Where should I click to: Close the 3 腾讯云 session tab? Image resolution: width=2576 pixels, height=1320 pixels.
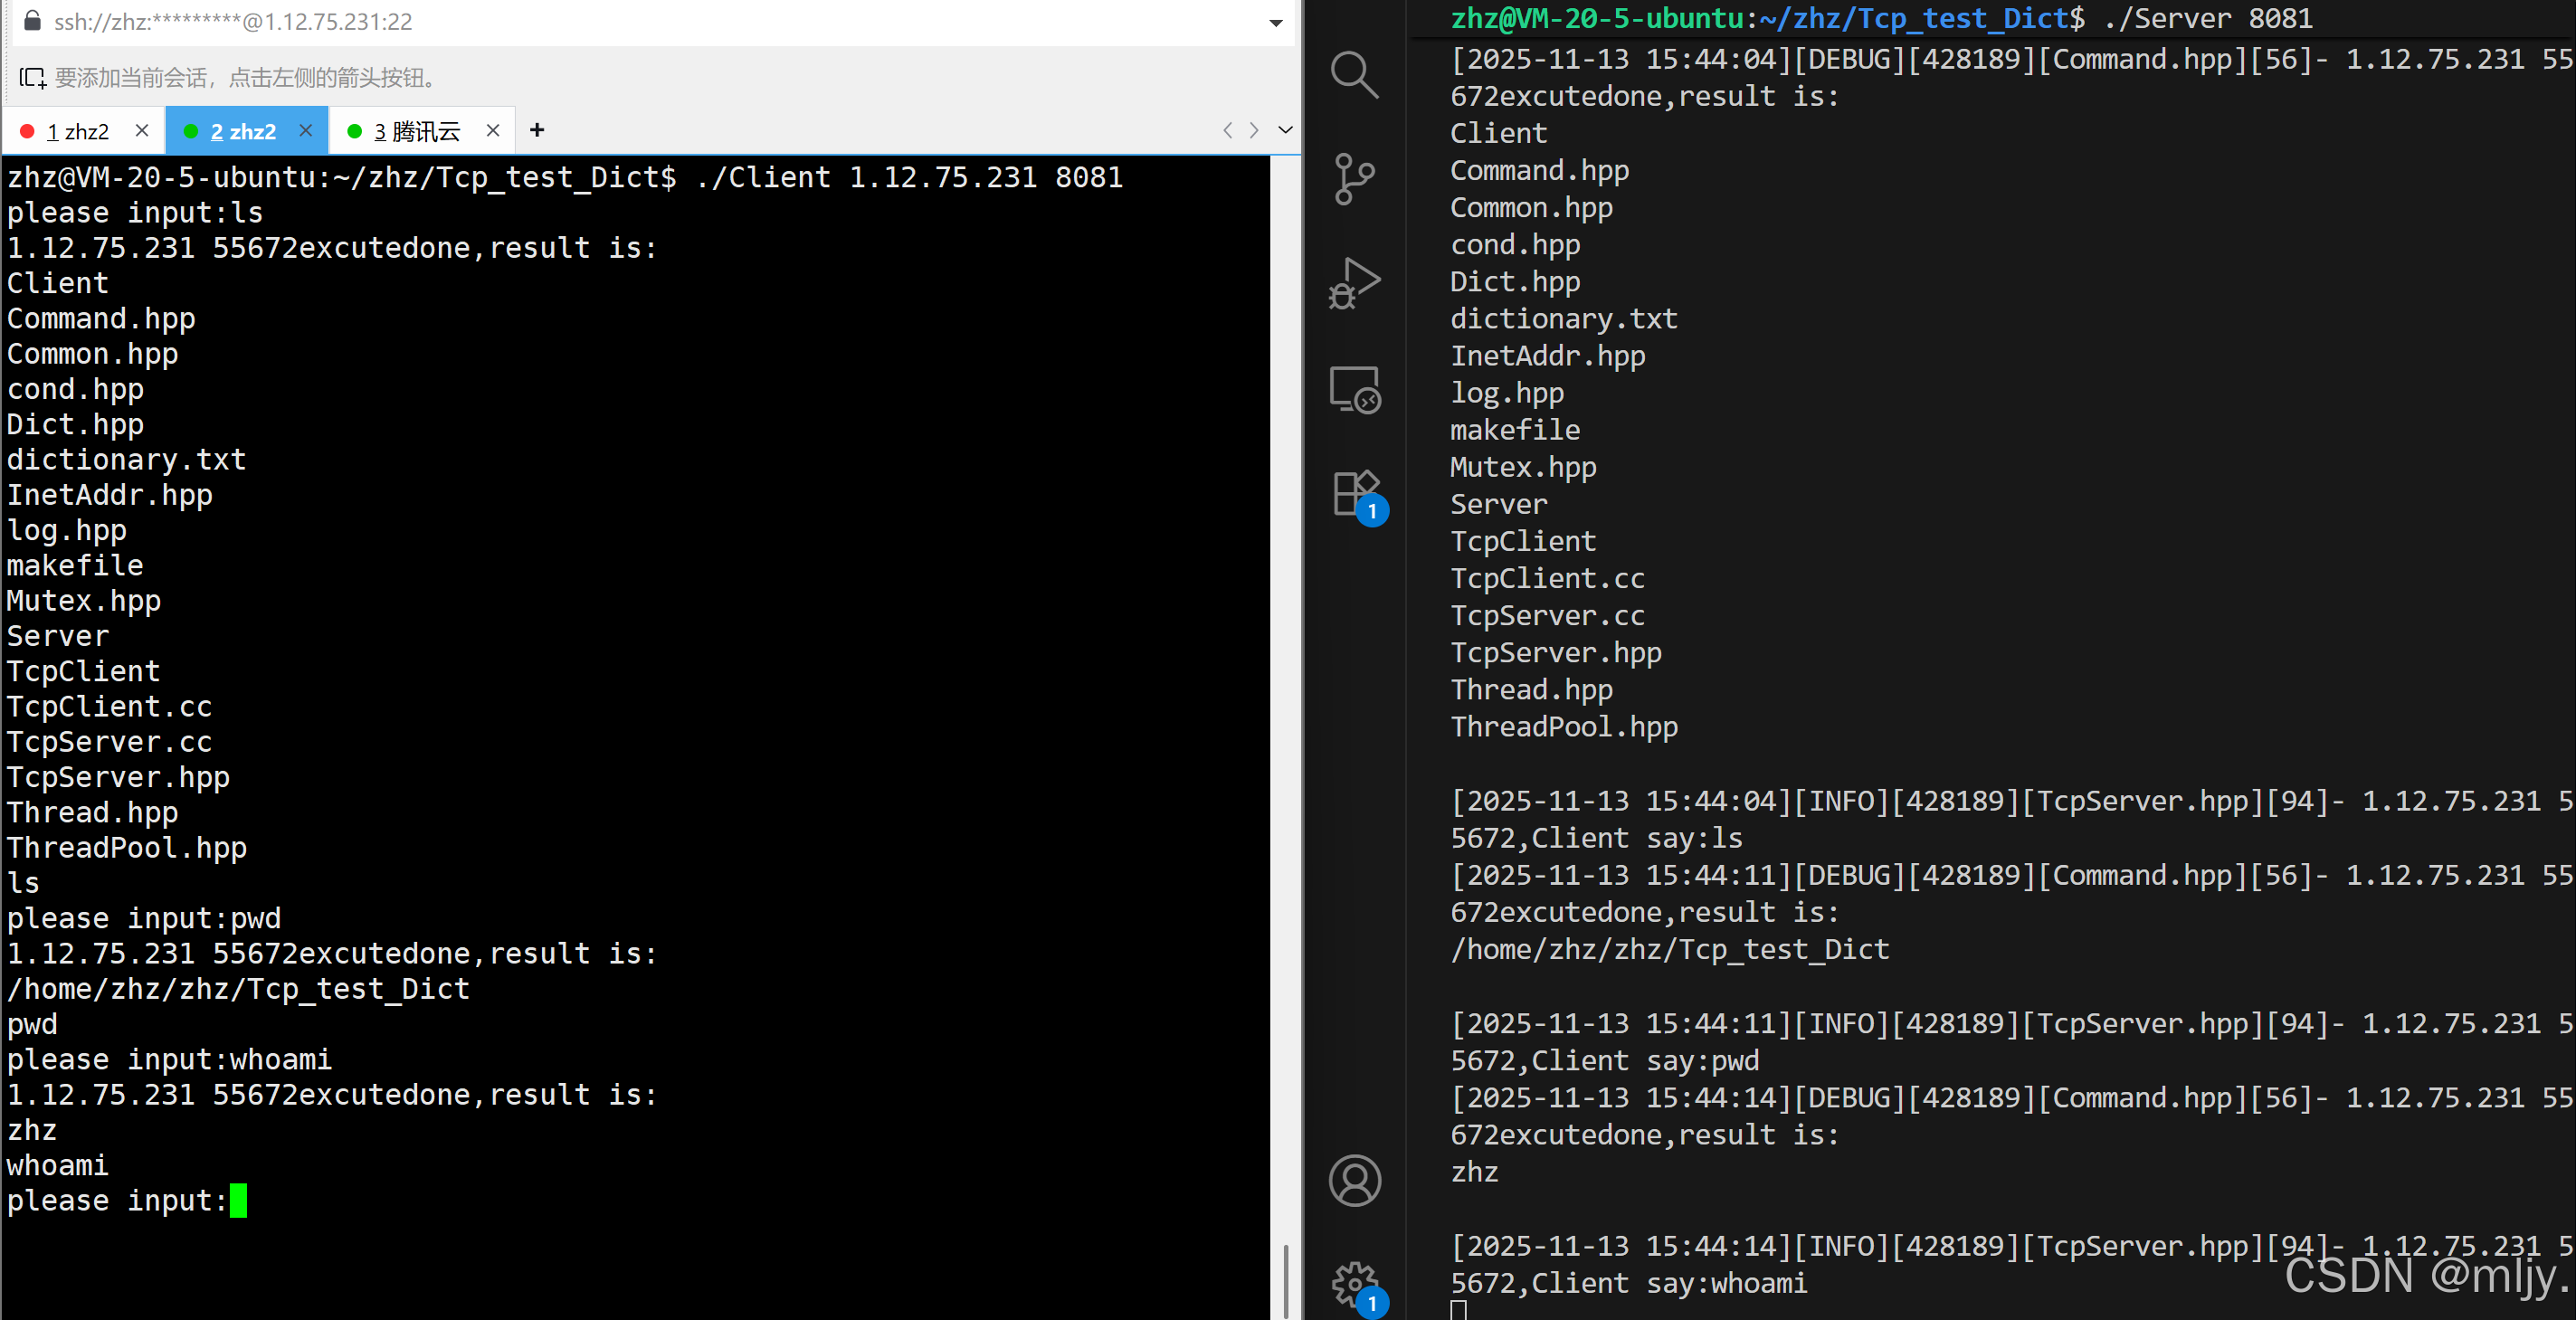pos(492,130)
